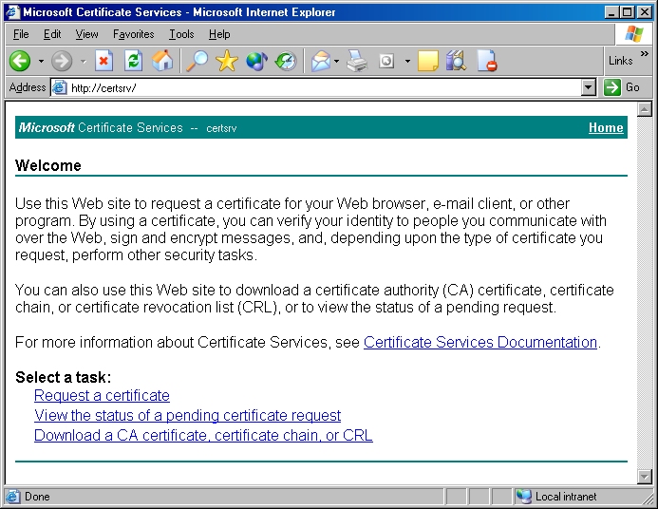Open the Edit menu
The image size is (658, 509).
pos(52,34)
